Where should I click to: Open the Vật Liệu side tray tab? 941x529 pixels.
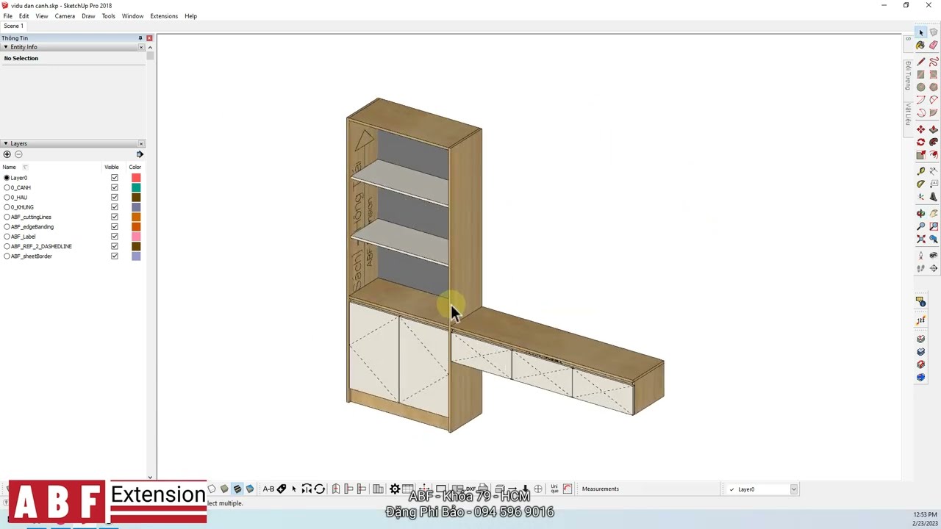pos(908,114)
